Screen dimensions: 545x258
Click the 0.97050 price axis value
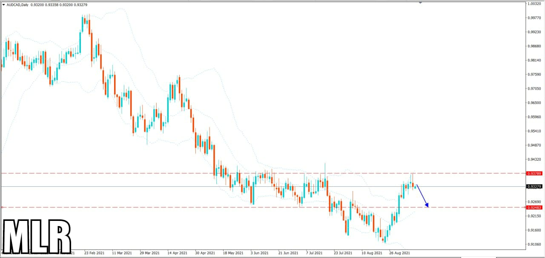coord(534,89)
